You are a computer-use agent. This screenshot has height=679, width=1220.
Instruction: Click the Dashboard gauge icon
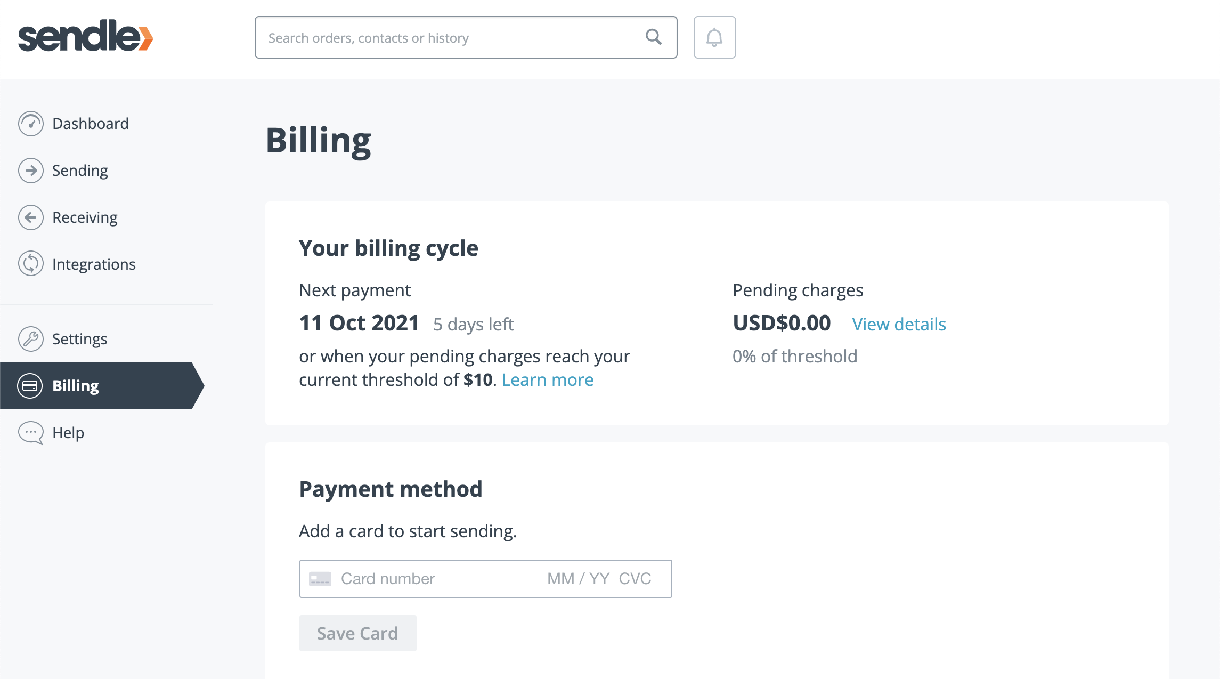click(x=31, y=124)
